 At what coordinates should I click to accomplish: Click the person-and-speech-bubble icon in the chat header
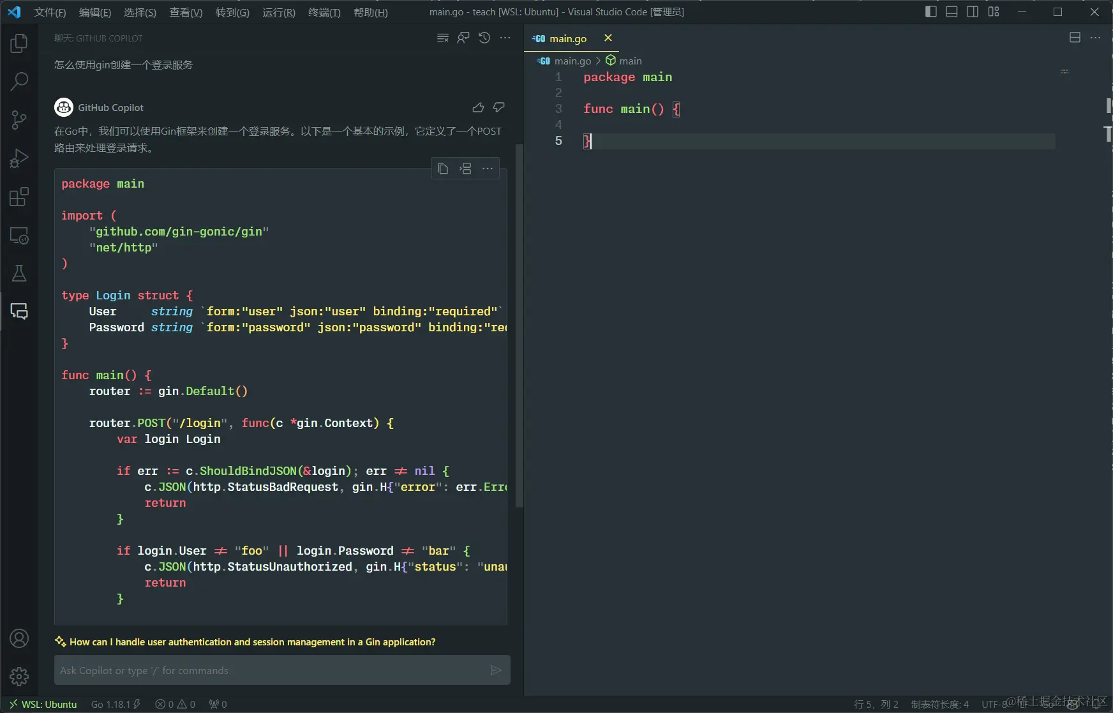click(463, 38)
